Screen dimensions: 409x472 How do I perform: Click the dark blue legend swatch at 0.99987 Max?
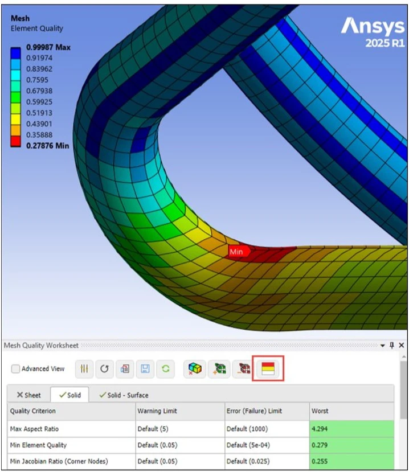(15, 53)
